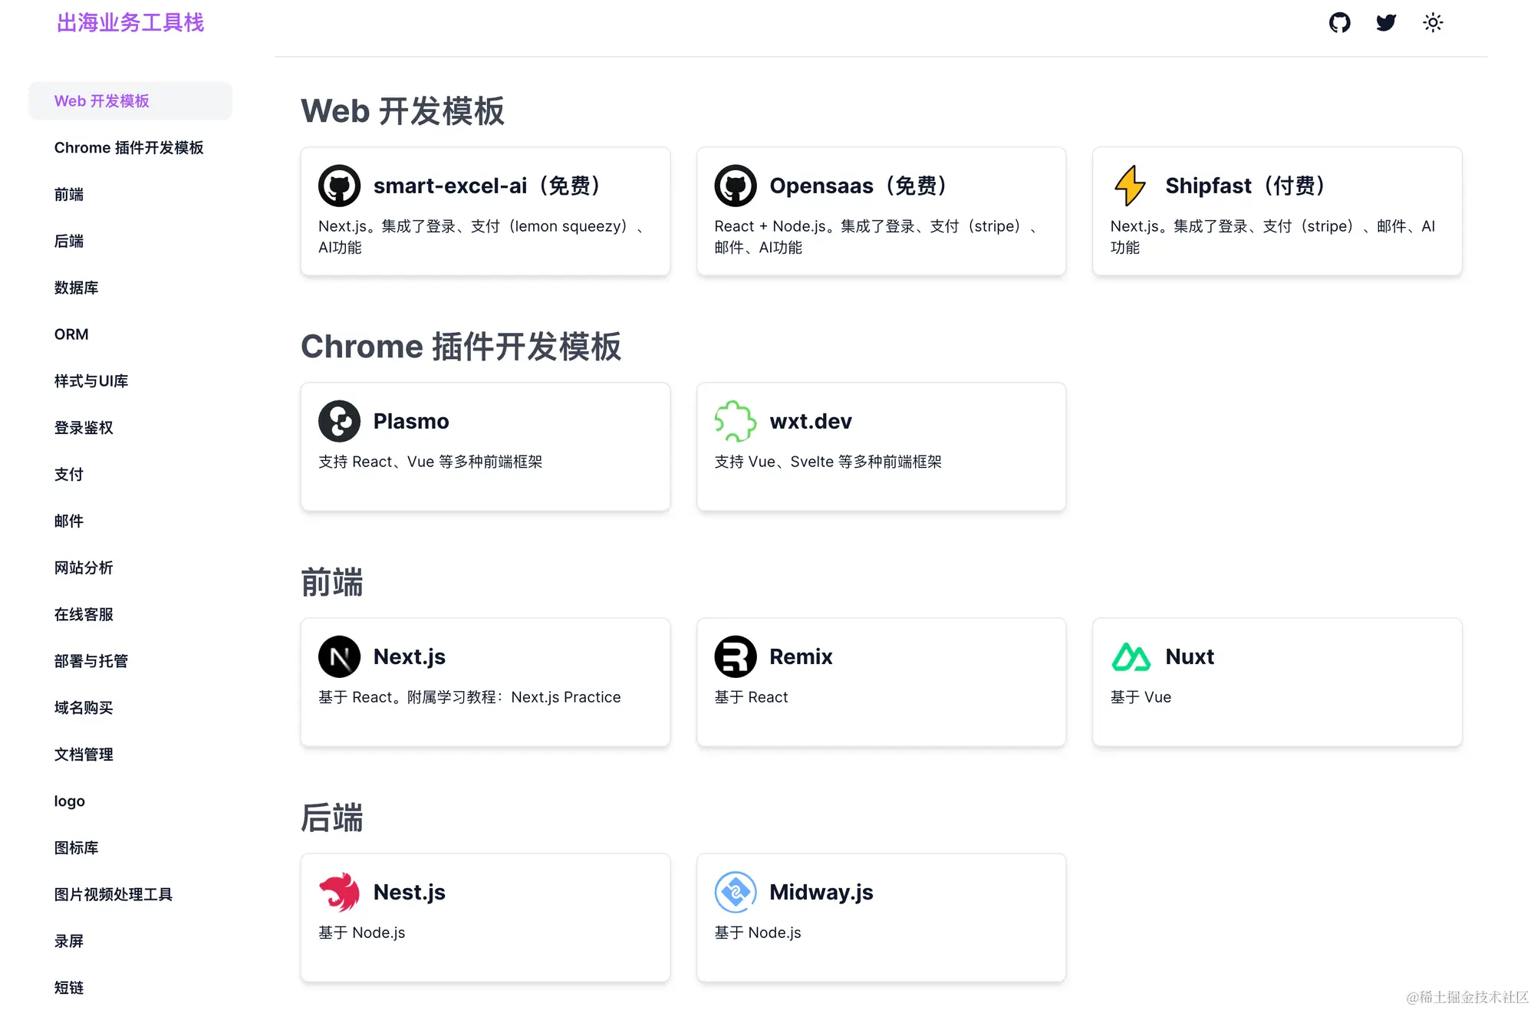Go to 出海业务工具栈 site title
Viewport: 1534px width, 1010px height.
pyautogui.click(x=130, y=22)
